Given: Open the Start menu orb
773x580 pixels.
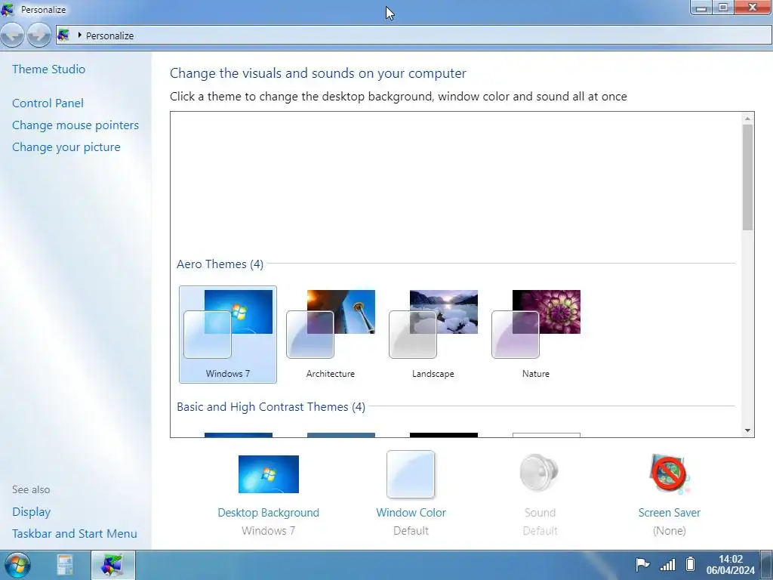Looking at the screenshot, I should [x=17, y=565].
